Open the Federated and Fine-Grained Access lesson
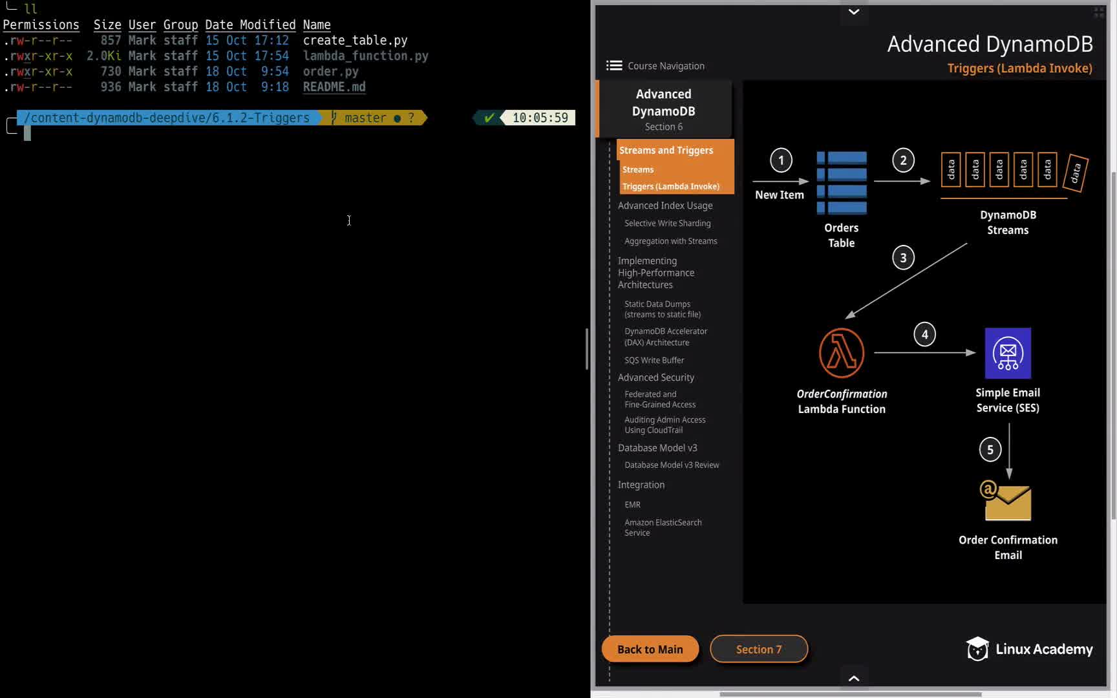 tap(660, 399)
